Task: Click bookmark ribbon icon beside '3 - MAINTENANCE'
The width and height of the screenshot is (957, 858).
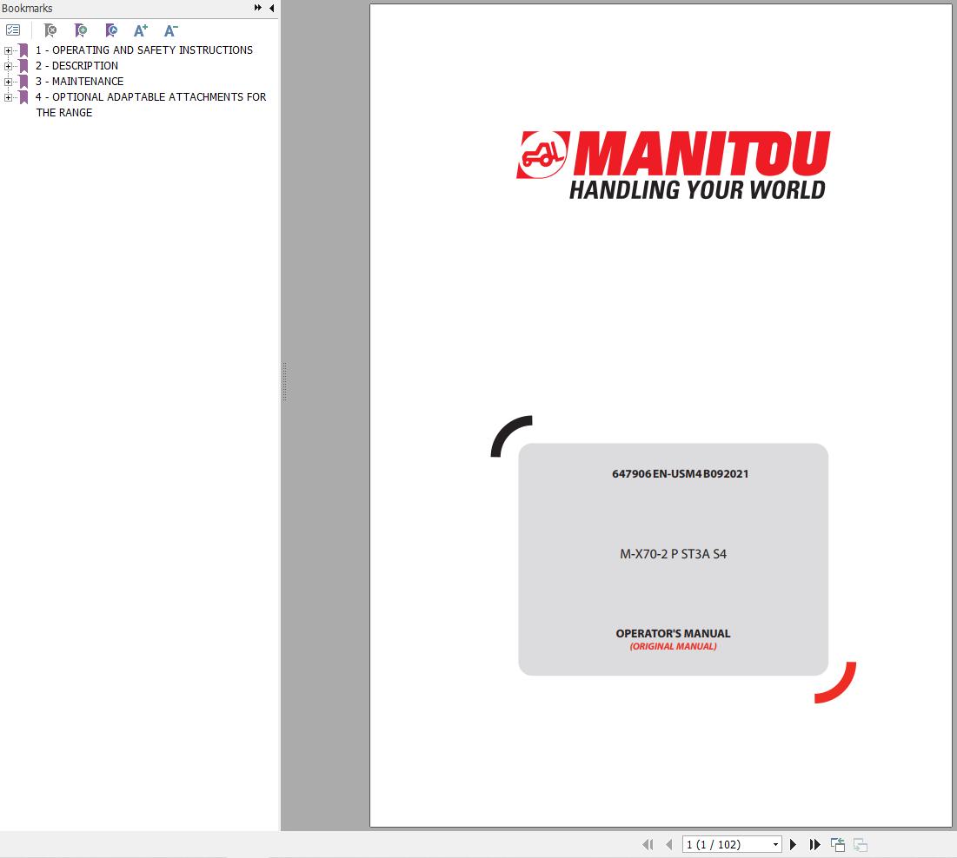Action: pyautogui.click(x=23, y=82)
